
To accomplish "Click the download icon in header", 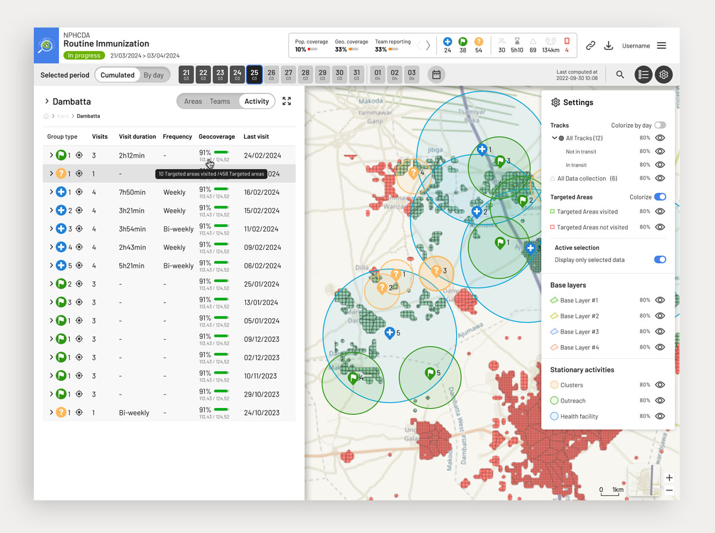I will 609,46.
